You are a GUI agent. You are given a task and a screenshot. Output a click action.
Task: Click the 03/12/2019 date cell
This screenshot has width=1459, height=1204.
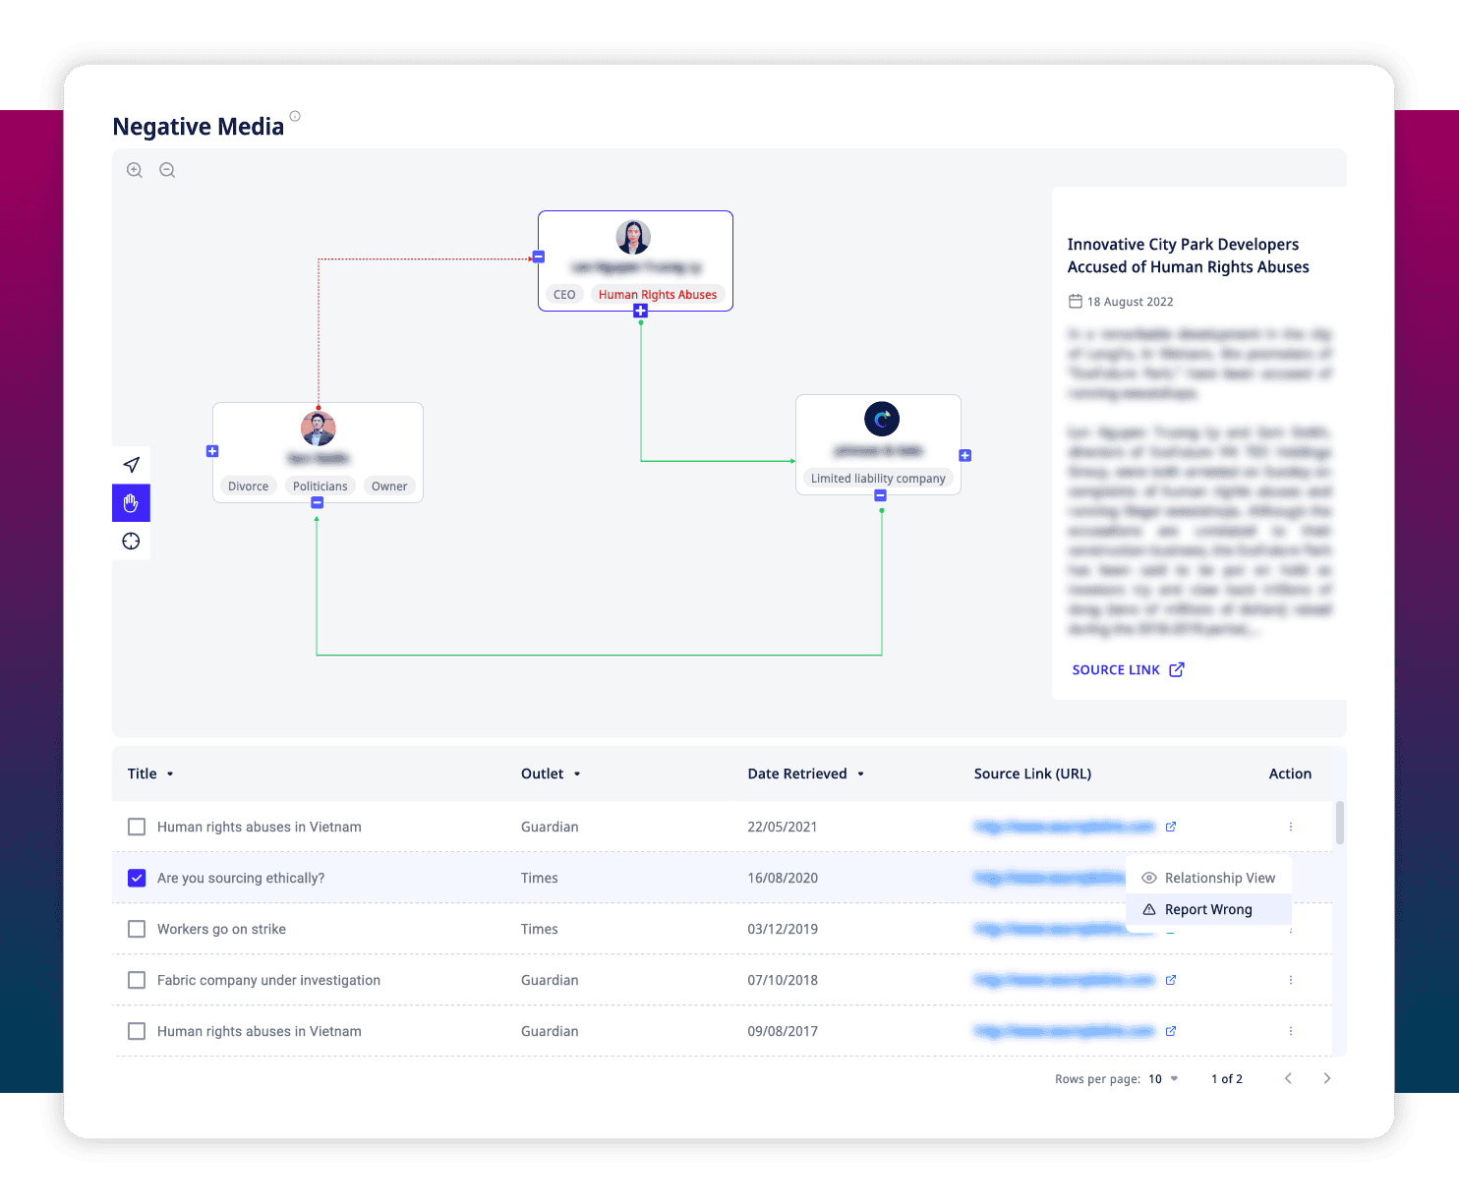783,929
